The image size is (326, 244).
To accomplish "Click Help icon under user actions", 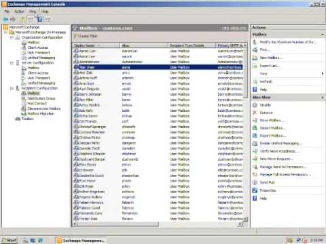I will [255, 199].
